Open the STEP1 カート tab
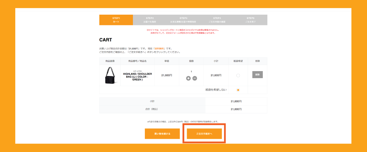Screen dimensions: 367x152 116,20
